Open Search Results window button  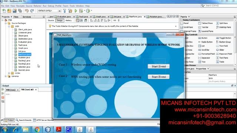pos(24,120)
